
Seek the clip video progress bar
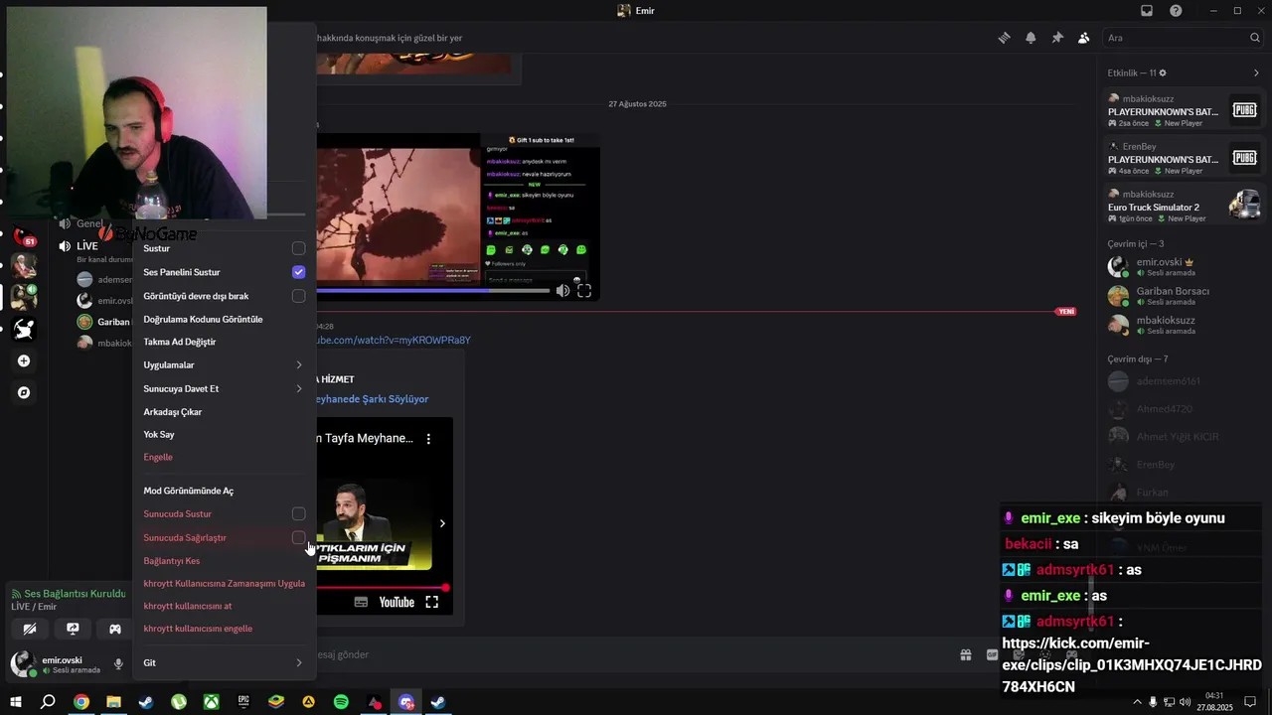pos(433,291)
